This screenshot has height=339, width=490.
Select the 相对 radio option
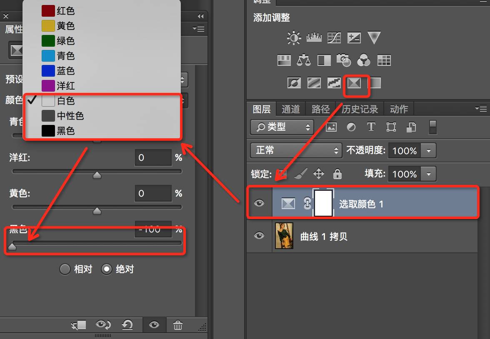pyautogui.click(x=65, y=269)
